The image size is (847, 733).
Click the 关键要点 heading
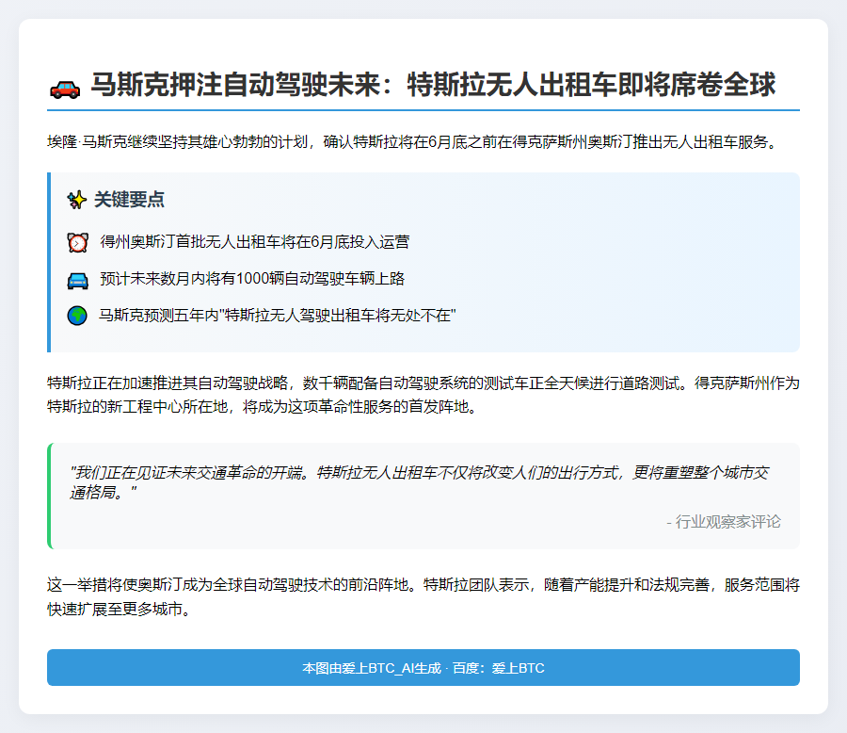(129, 200)
